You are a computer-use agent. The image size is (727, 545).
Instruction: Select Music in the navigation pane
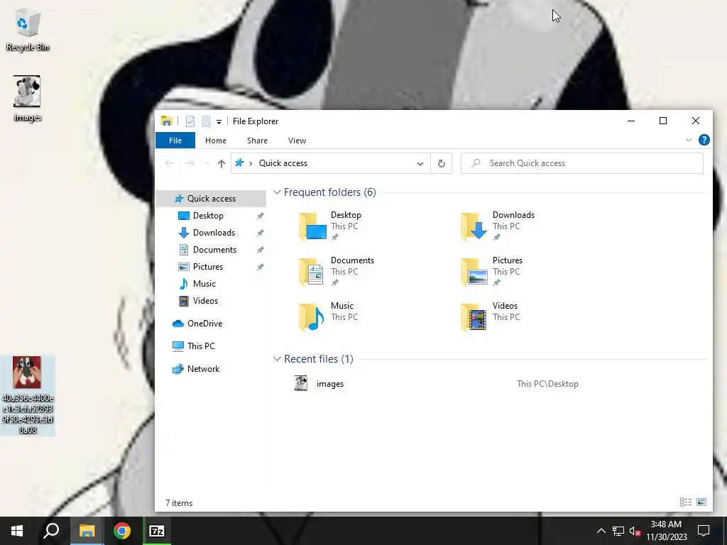[x=204, y=284]
